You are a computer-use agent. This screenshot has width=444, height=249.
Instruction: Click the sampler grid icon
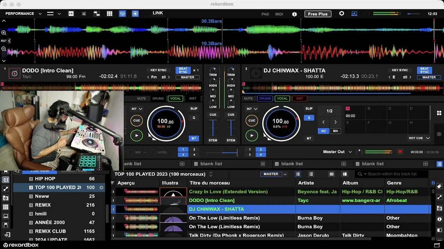coord(110,13)
